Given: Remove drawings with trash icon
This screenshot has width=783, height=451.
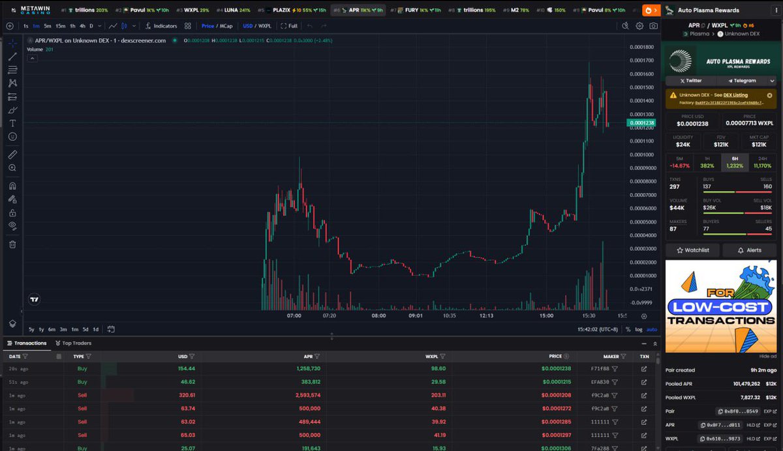Looking at the screenshot, I should [x=12, y=244].
